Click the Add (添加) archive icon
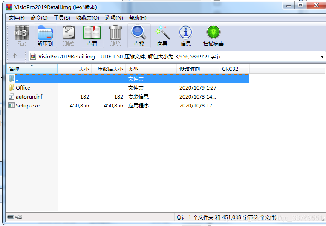This screenshot has width=326, height=226. (22, 32)
